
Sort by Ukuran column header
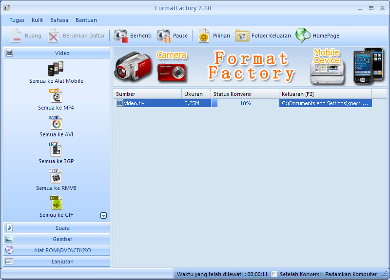point(196,94)
